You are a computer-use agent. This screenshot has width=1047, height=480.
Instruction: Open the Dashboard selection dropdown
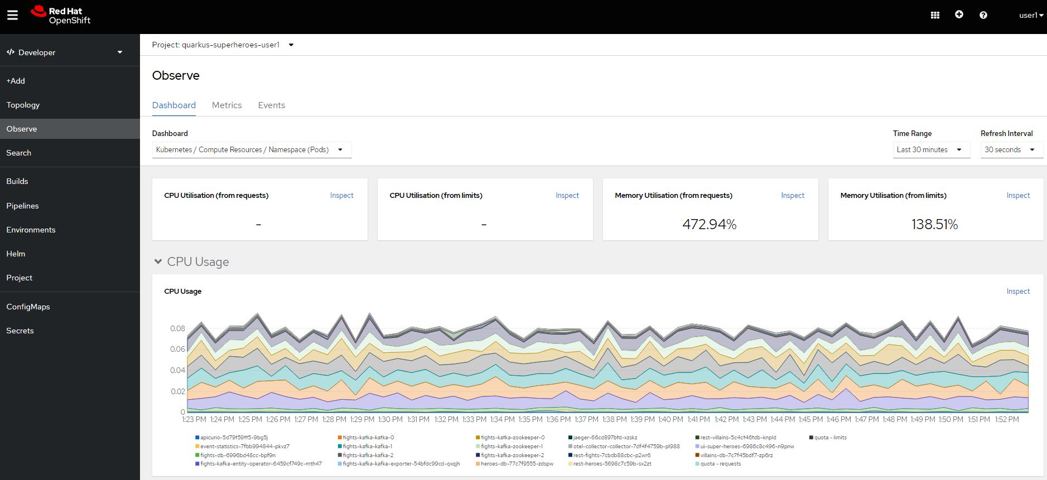[x=252, y=149]
